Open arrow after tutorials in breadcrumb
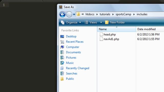 click(113, 14)
